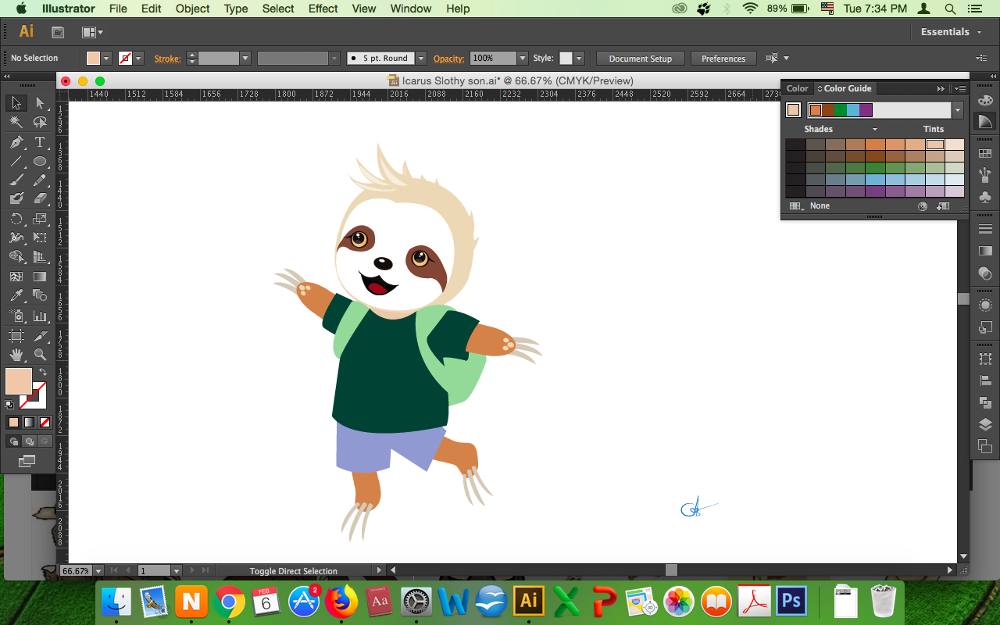Open the fill color dropdown in control bar
This screenshot has height=625, width=1000.
(x=106, y=59)
